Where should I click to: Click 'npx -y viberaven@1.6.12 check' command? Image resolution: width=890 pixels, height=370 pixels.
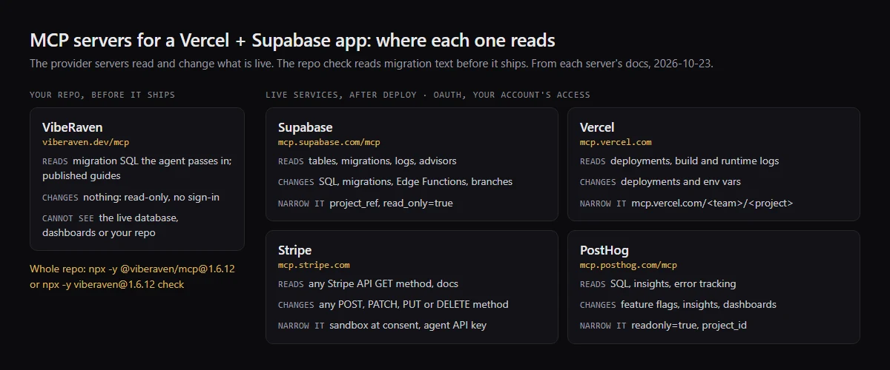click(x=113, y=284)
